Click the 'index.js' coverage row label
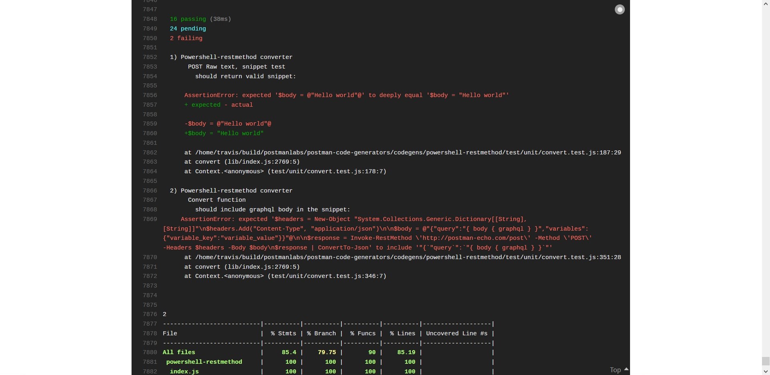This screenshot has height=375, width=770. [x=184, y=372]
